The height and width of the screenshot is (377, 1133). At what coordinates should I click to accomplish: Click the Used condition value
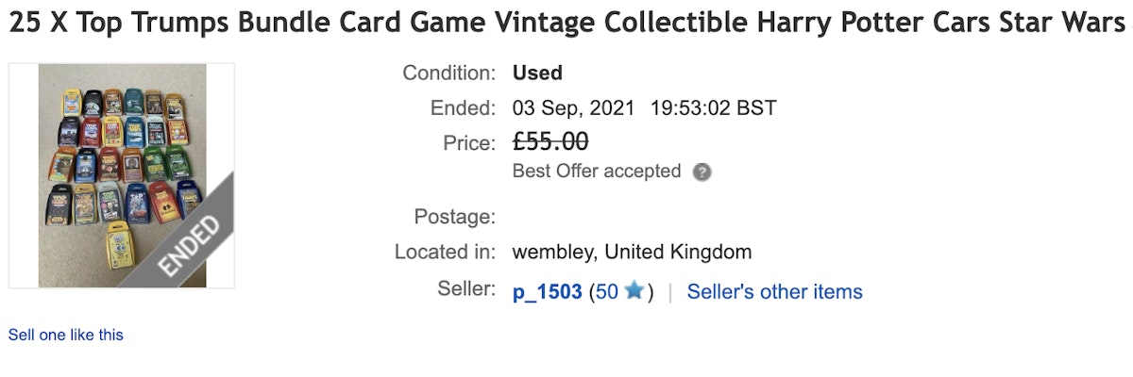537,73
